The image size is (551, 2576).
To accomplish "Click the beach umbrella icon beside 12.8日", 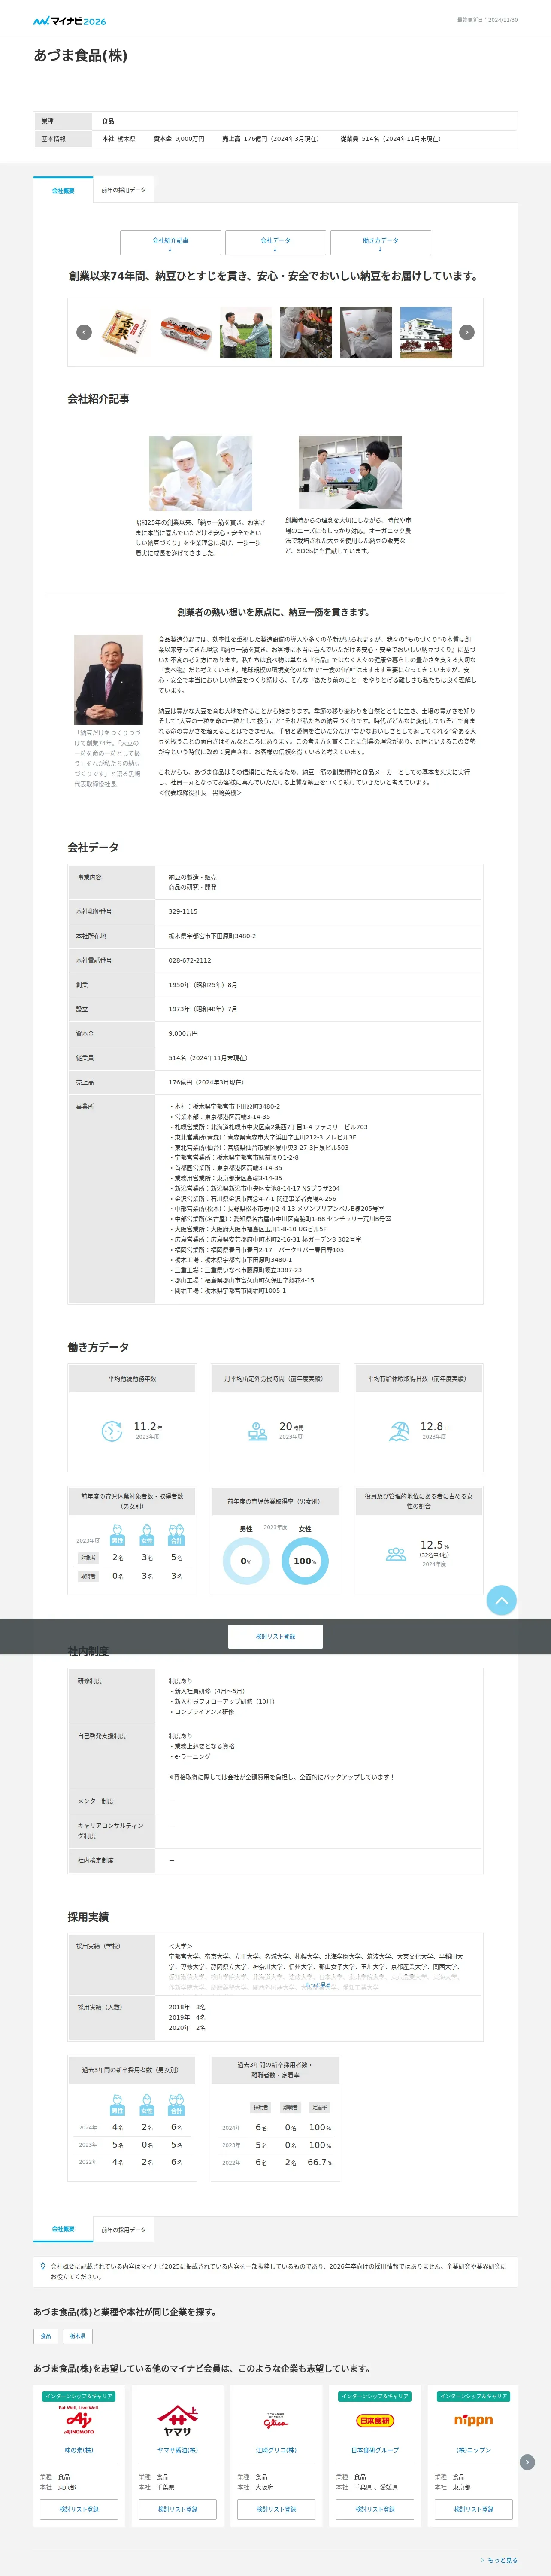I will 399,1431.
